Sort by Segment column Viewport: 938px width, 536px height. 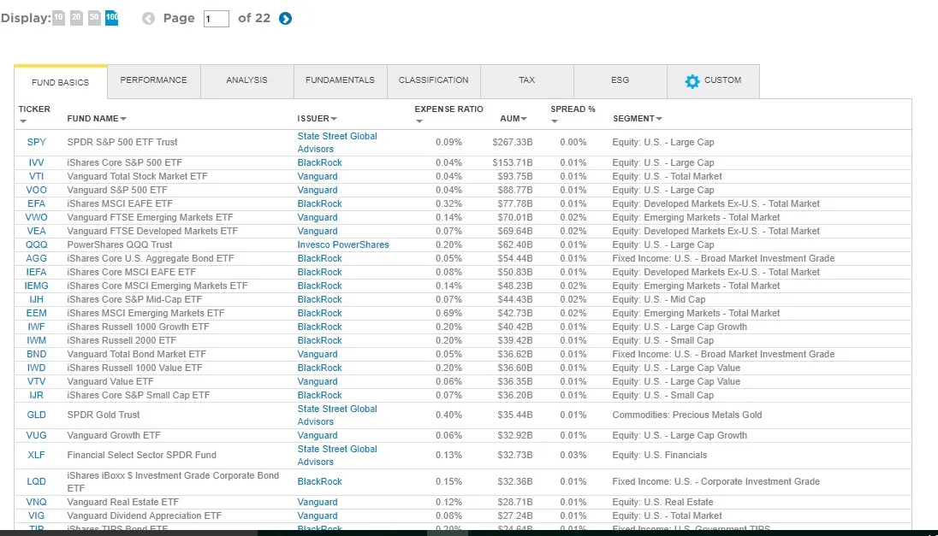point(637,118)
